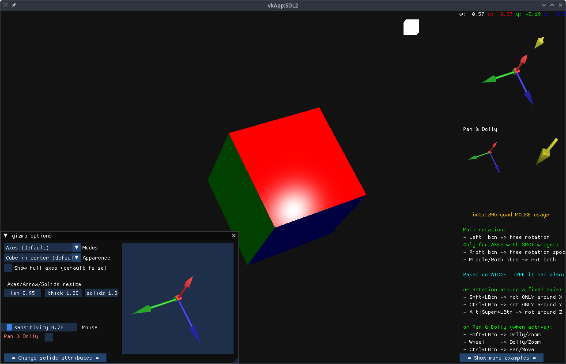The width and height of the screenshot is (566, 364).
Task: Open the Axes (default) Modes dropdown
Action: click(42, 248)
